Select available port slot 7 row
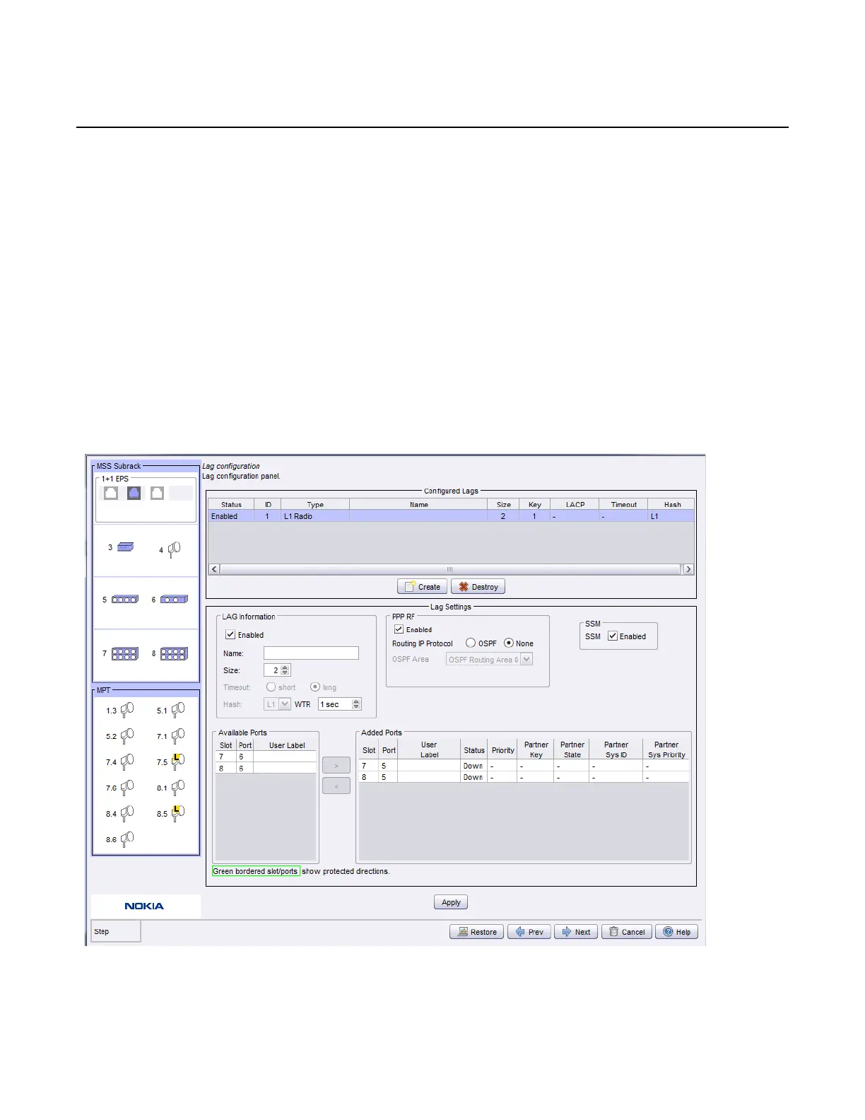 pos(266,757)
